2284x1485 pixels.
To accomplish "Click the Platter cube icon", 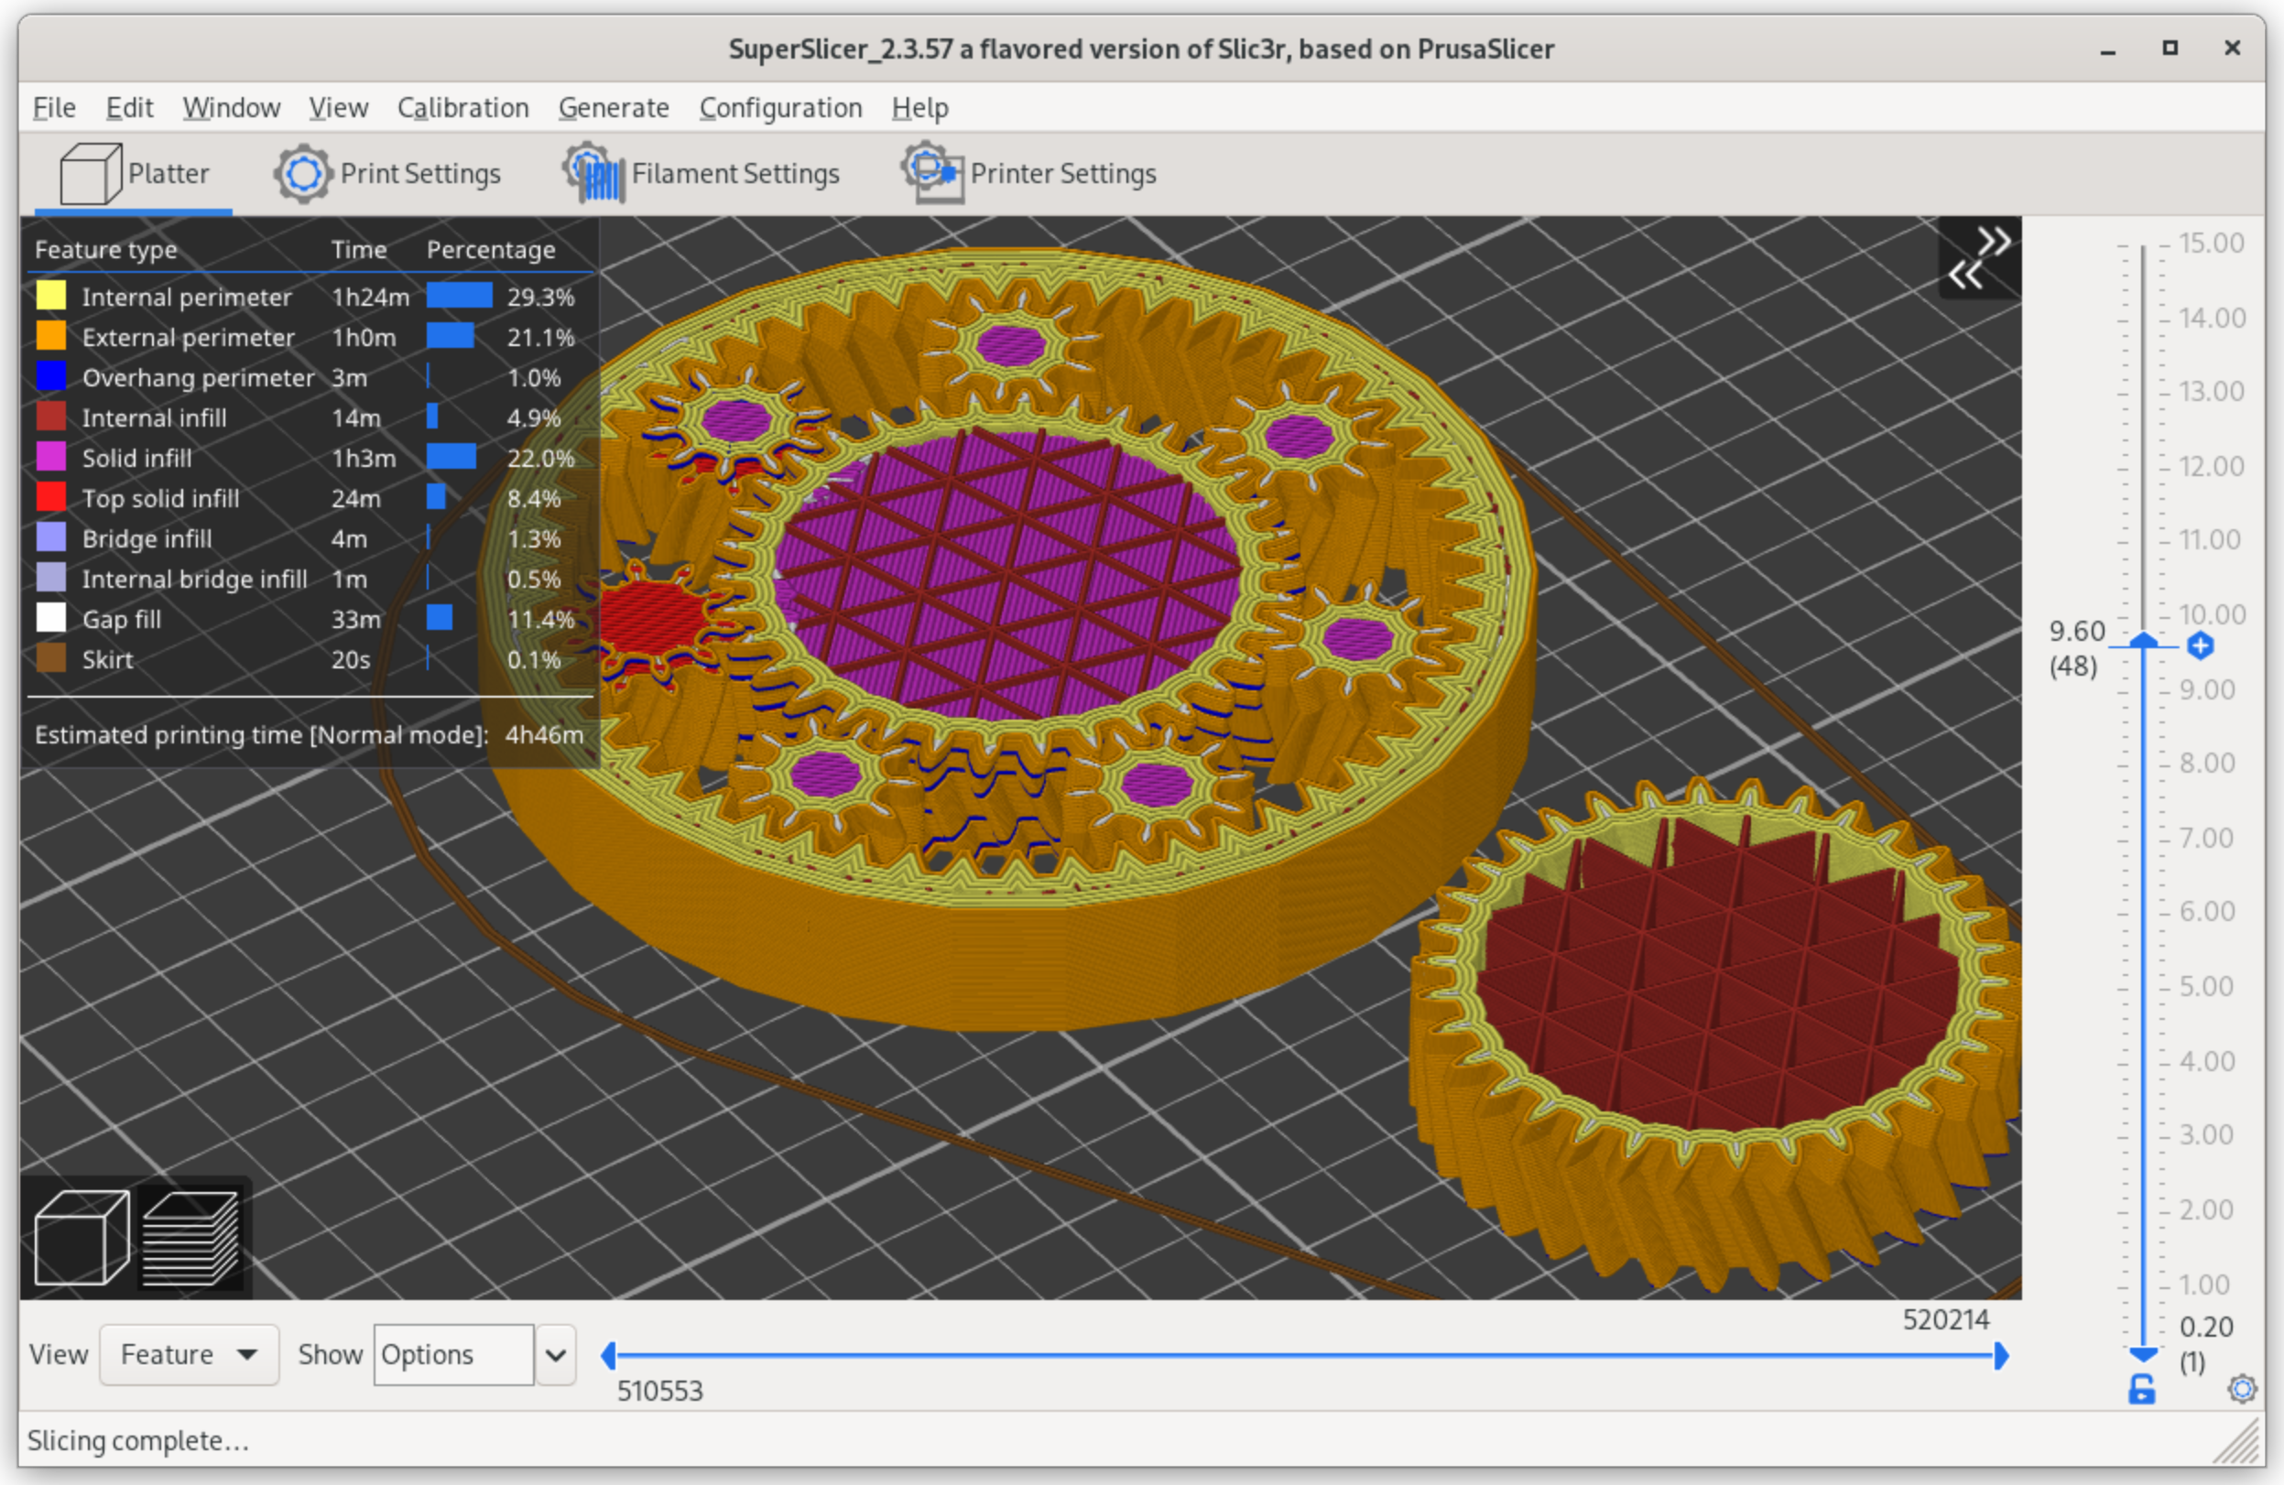I will click(91, 174).
